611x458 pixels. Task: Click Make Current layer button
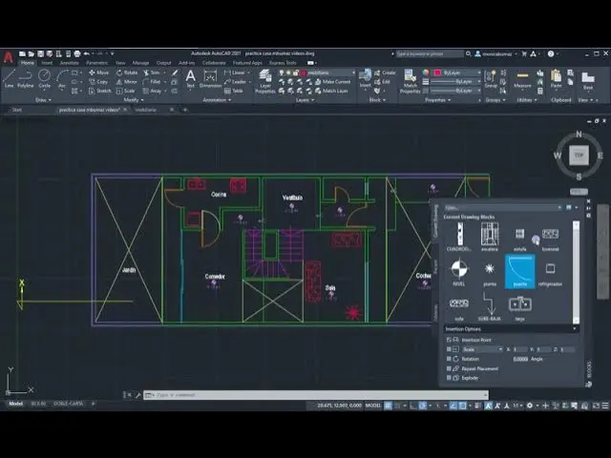click(x=332, y=82)
